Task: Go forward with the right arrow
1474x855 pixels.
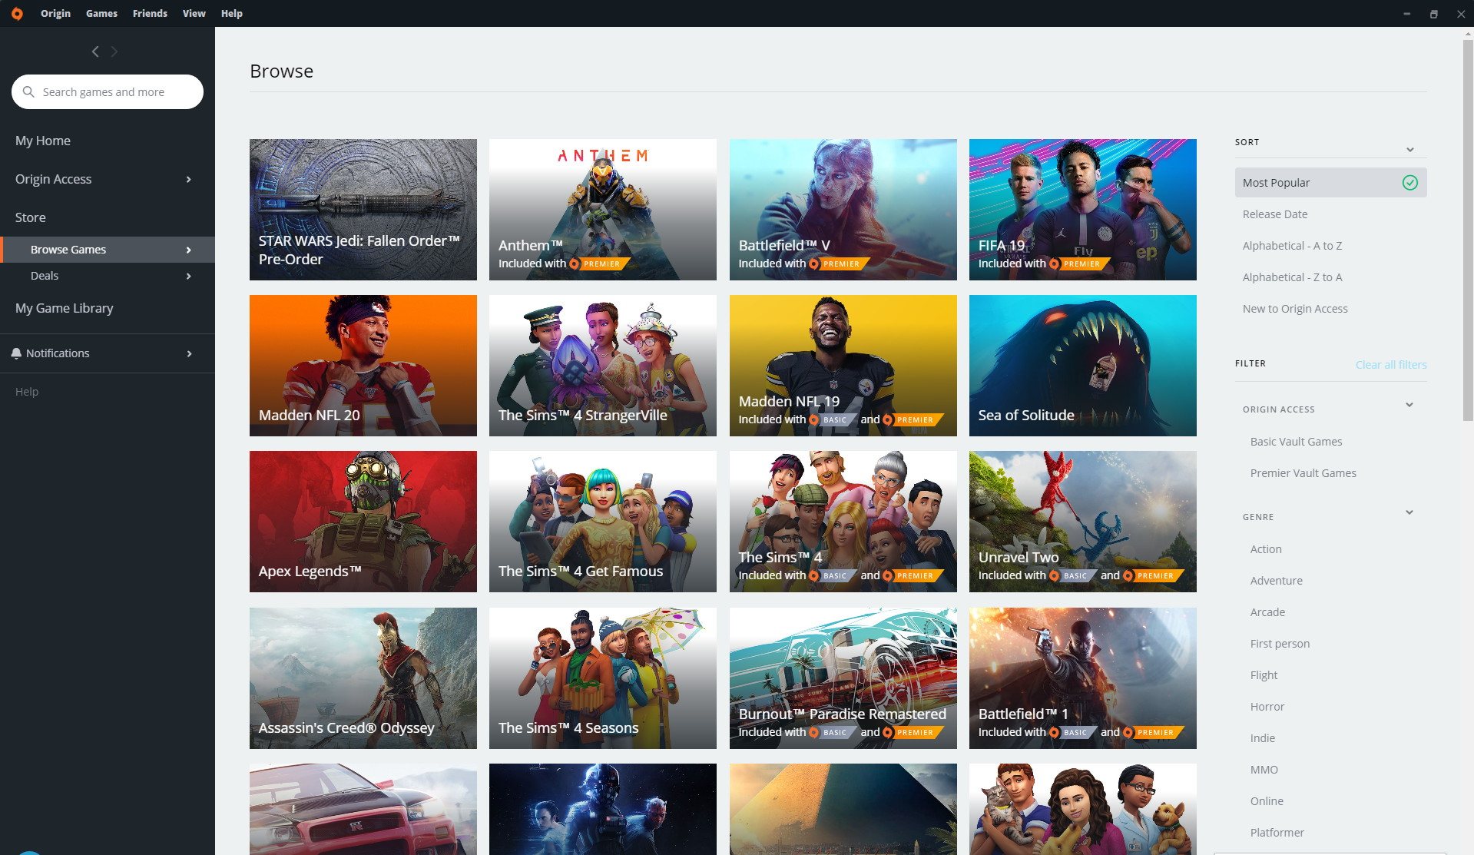Action: tap(114, 51)
